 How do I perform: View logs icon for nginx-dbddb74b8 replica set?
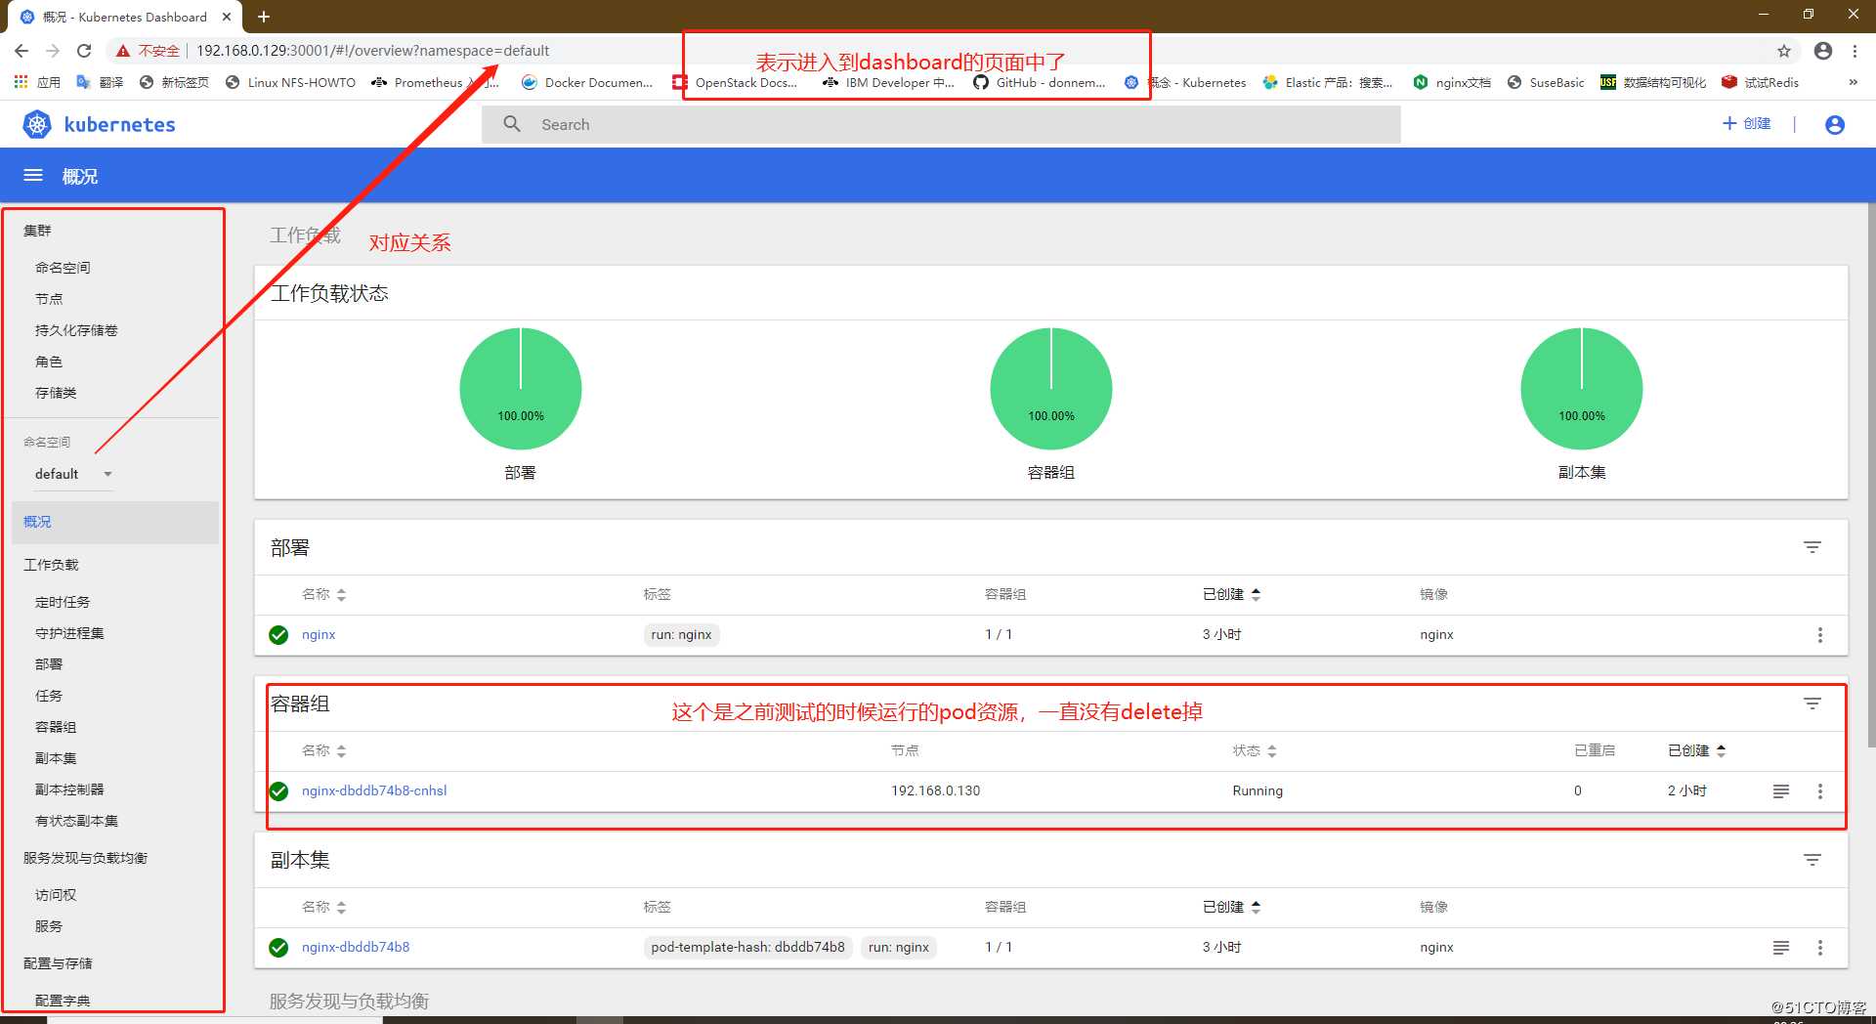click(1781, 948)
